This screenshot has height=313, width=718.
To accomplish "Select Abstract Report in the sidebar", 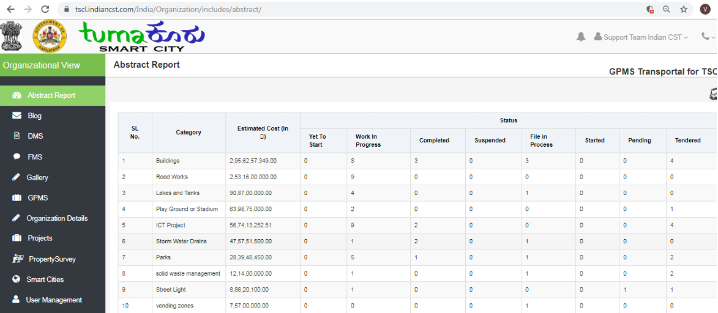I will pyautogui.click(x=51, y=95).
